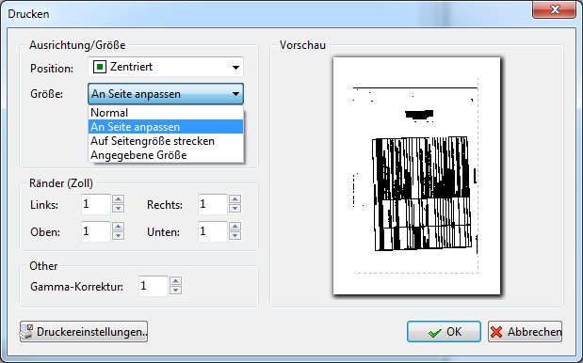Pick 'Angegebene Größe' in size list
Image resolution: width=583 pixels, height=363 pixels.
tap(166, 155)
